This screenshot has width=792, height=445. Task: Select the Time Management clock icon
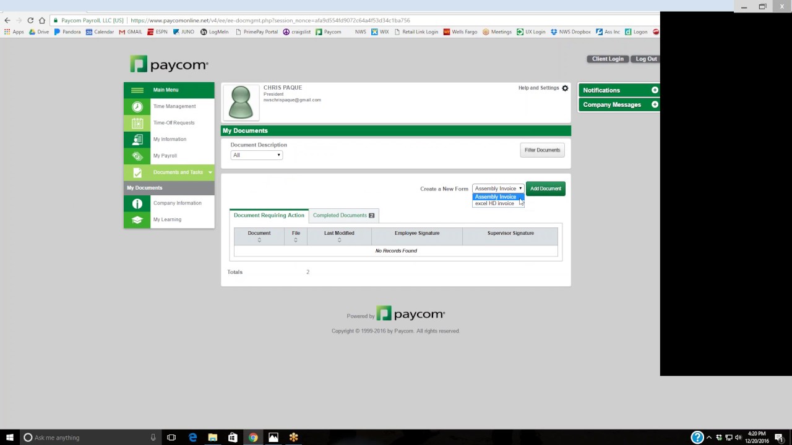137,106
